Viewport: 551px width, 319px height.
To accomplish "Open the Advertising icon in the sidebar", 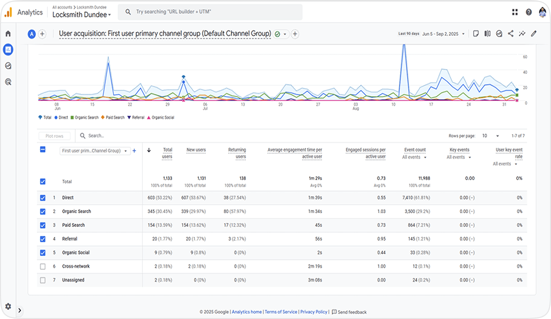I will 8,82.
